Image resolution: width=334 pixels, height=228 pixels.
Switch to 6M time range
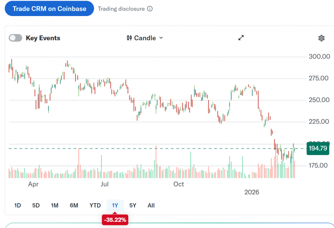click(x=74, y=205)
